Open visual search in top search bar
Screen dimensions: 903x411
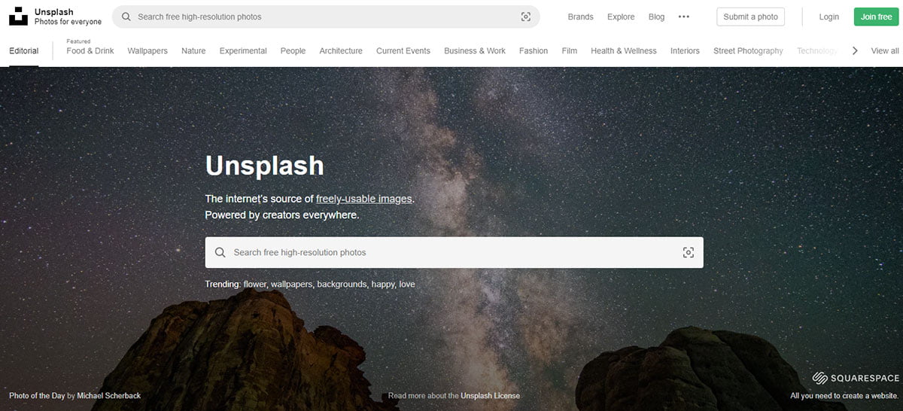526,17
